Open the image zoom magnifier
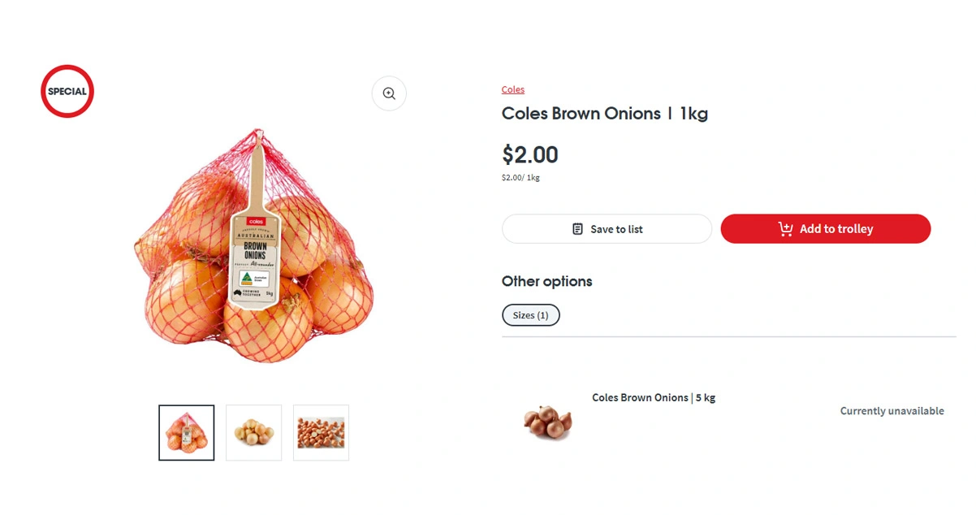The height and width of the screenshot is (515, 976). [389, 93]
